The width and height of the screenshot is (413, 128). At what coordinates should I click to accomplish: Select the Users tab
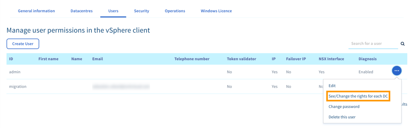[113, 11]
